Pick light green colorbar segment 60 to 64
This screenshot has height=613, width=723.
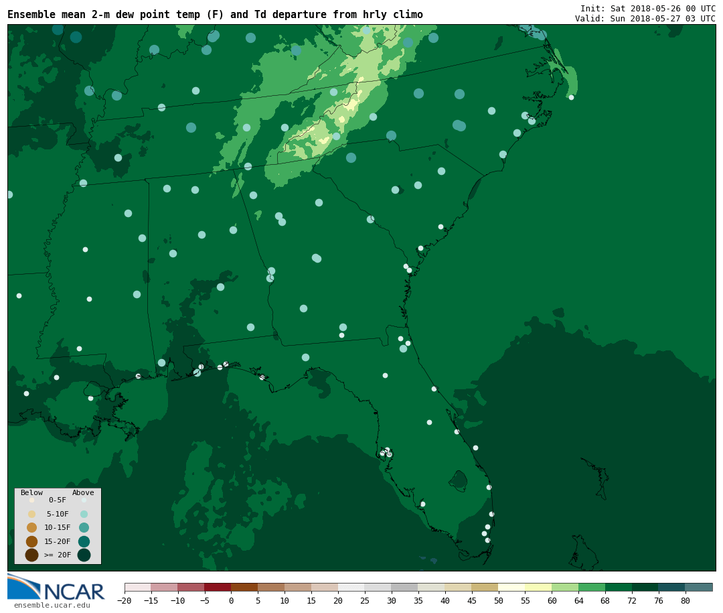click(565, 587)
